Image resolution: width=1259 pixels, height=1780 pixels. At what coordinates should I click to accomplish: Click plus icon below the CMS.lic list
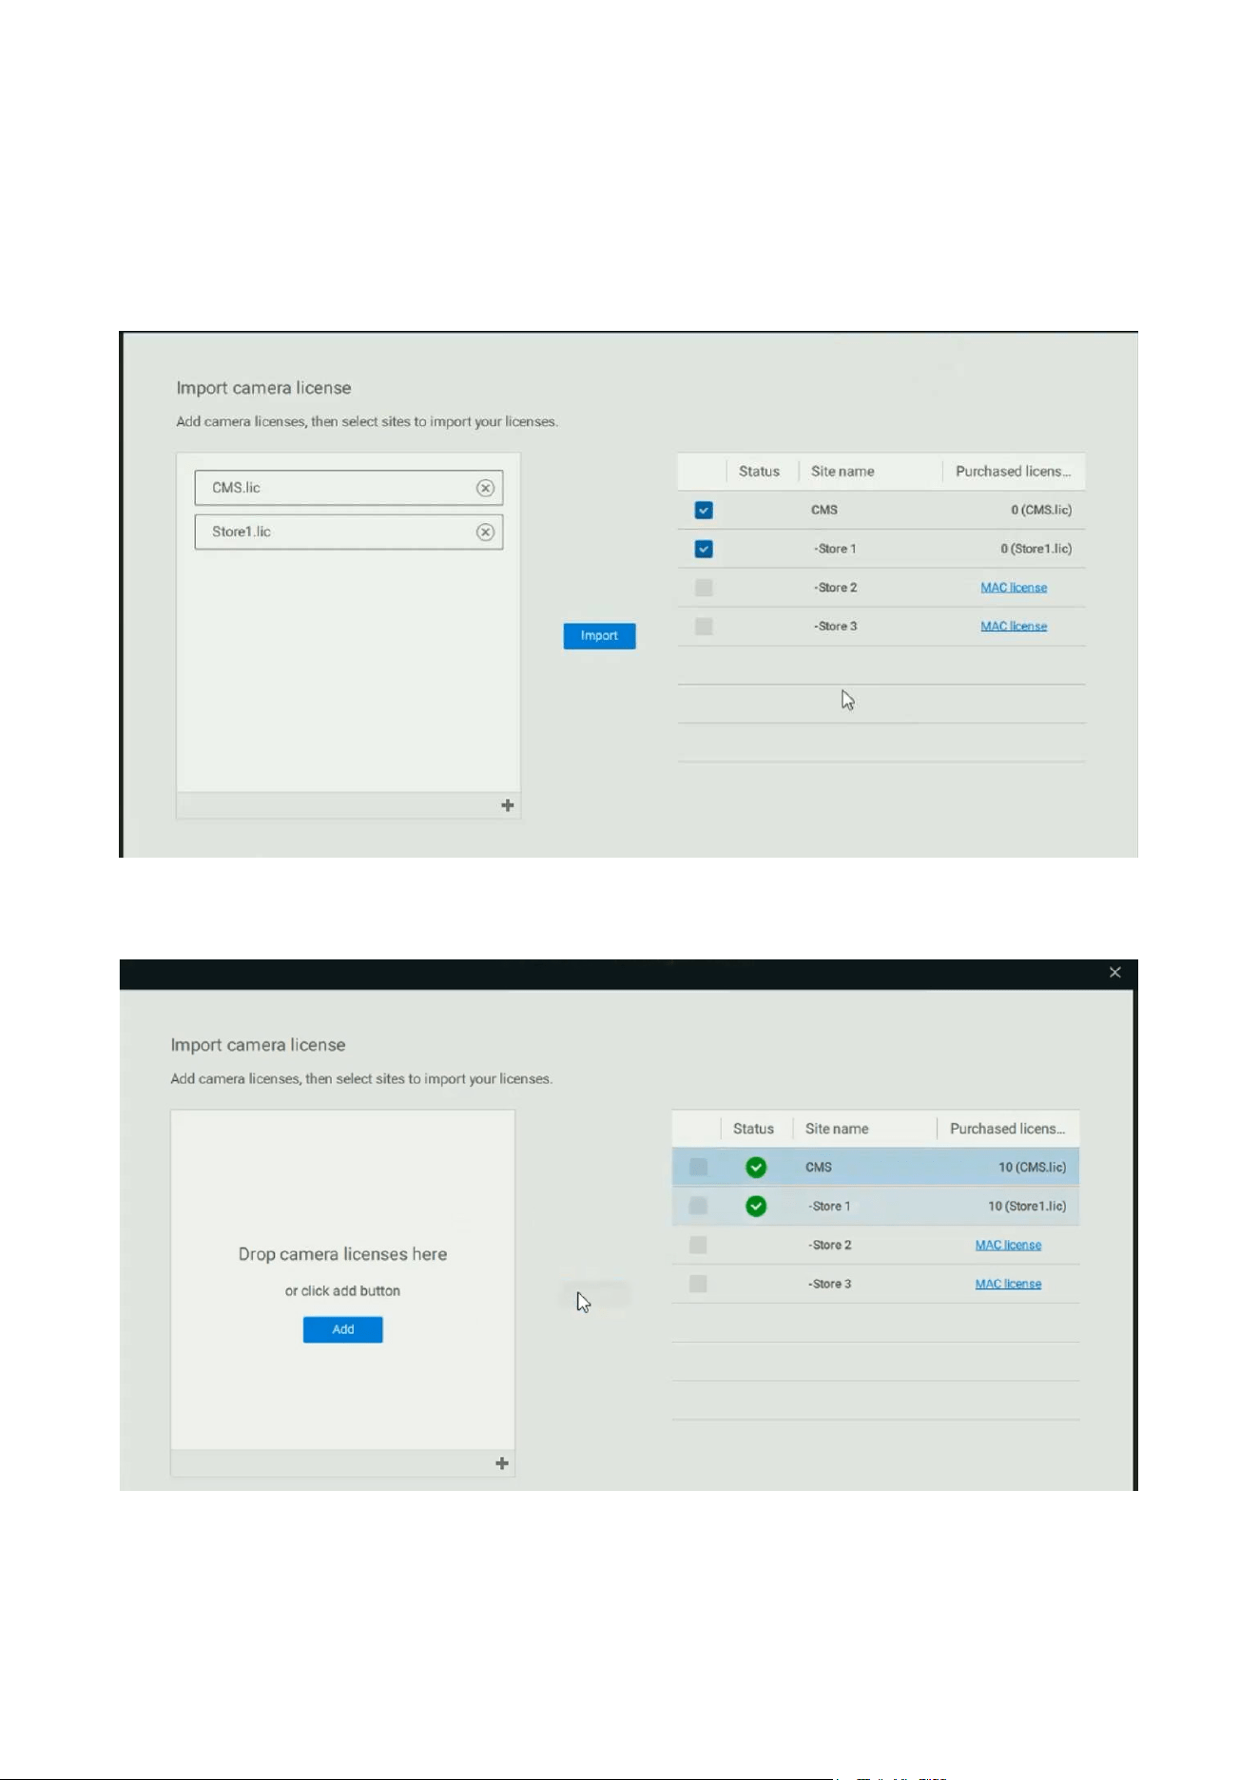tap(508, 805)
